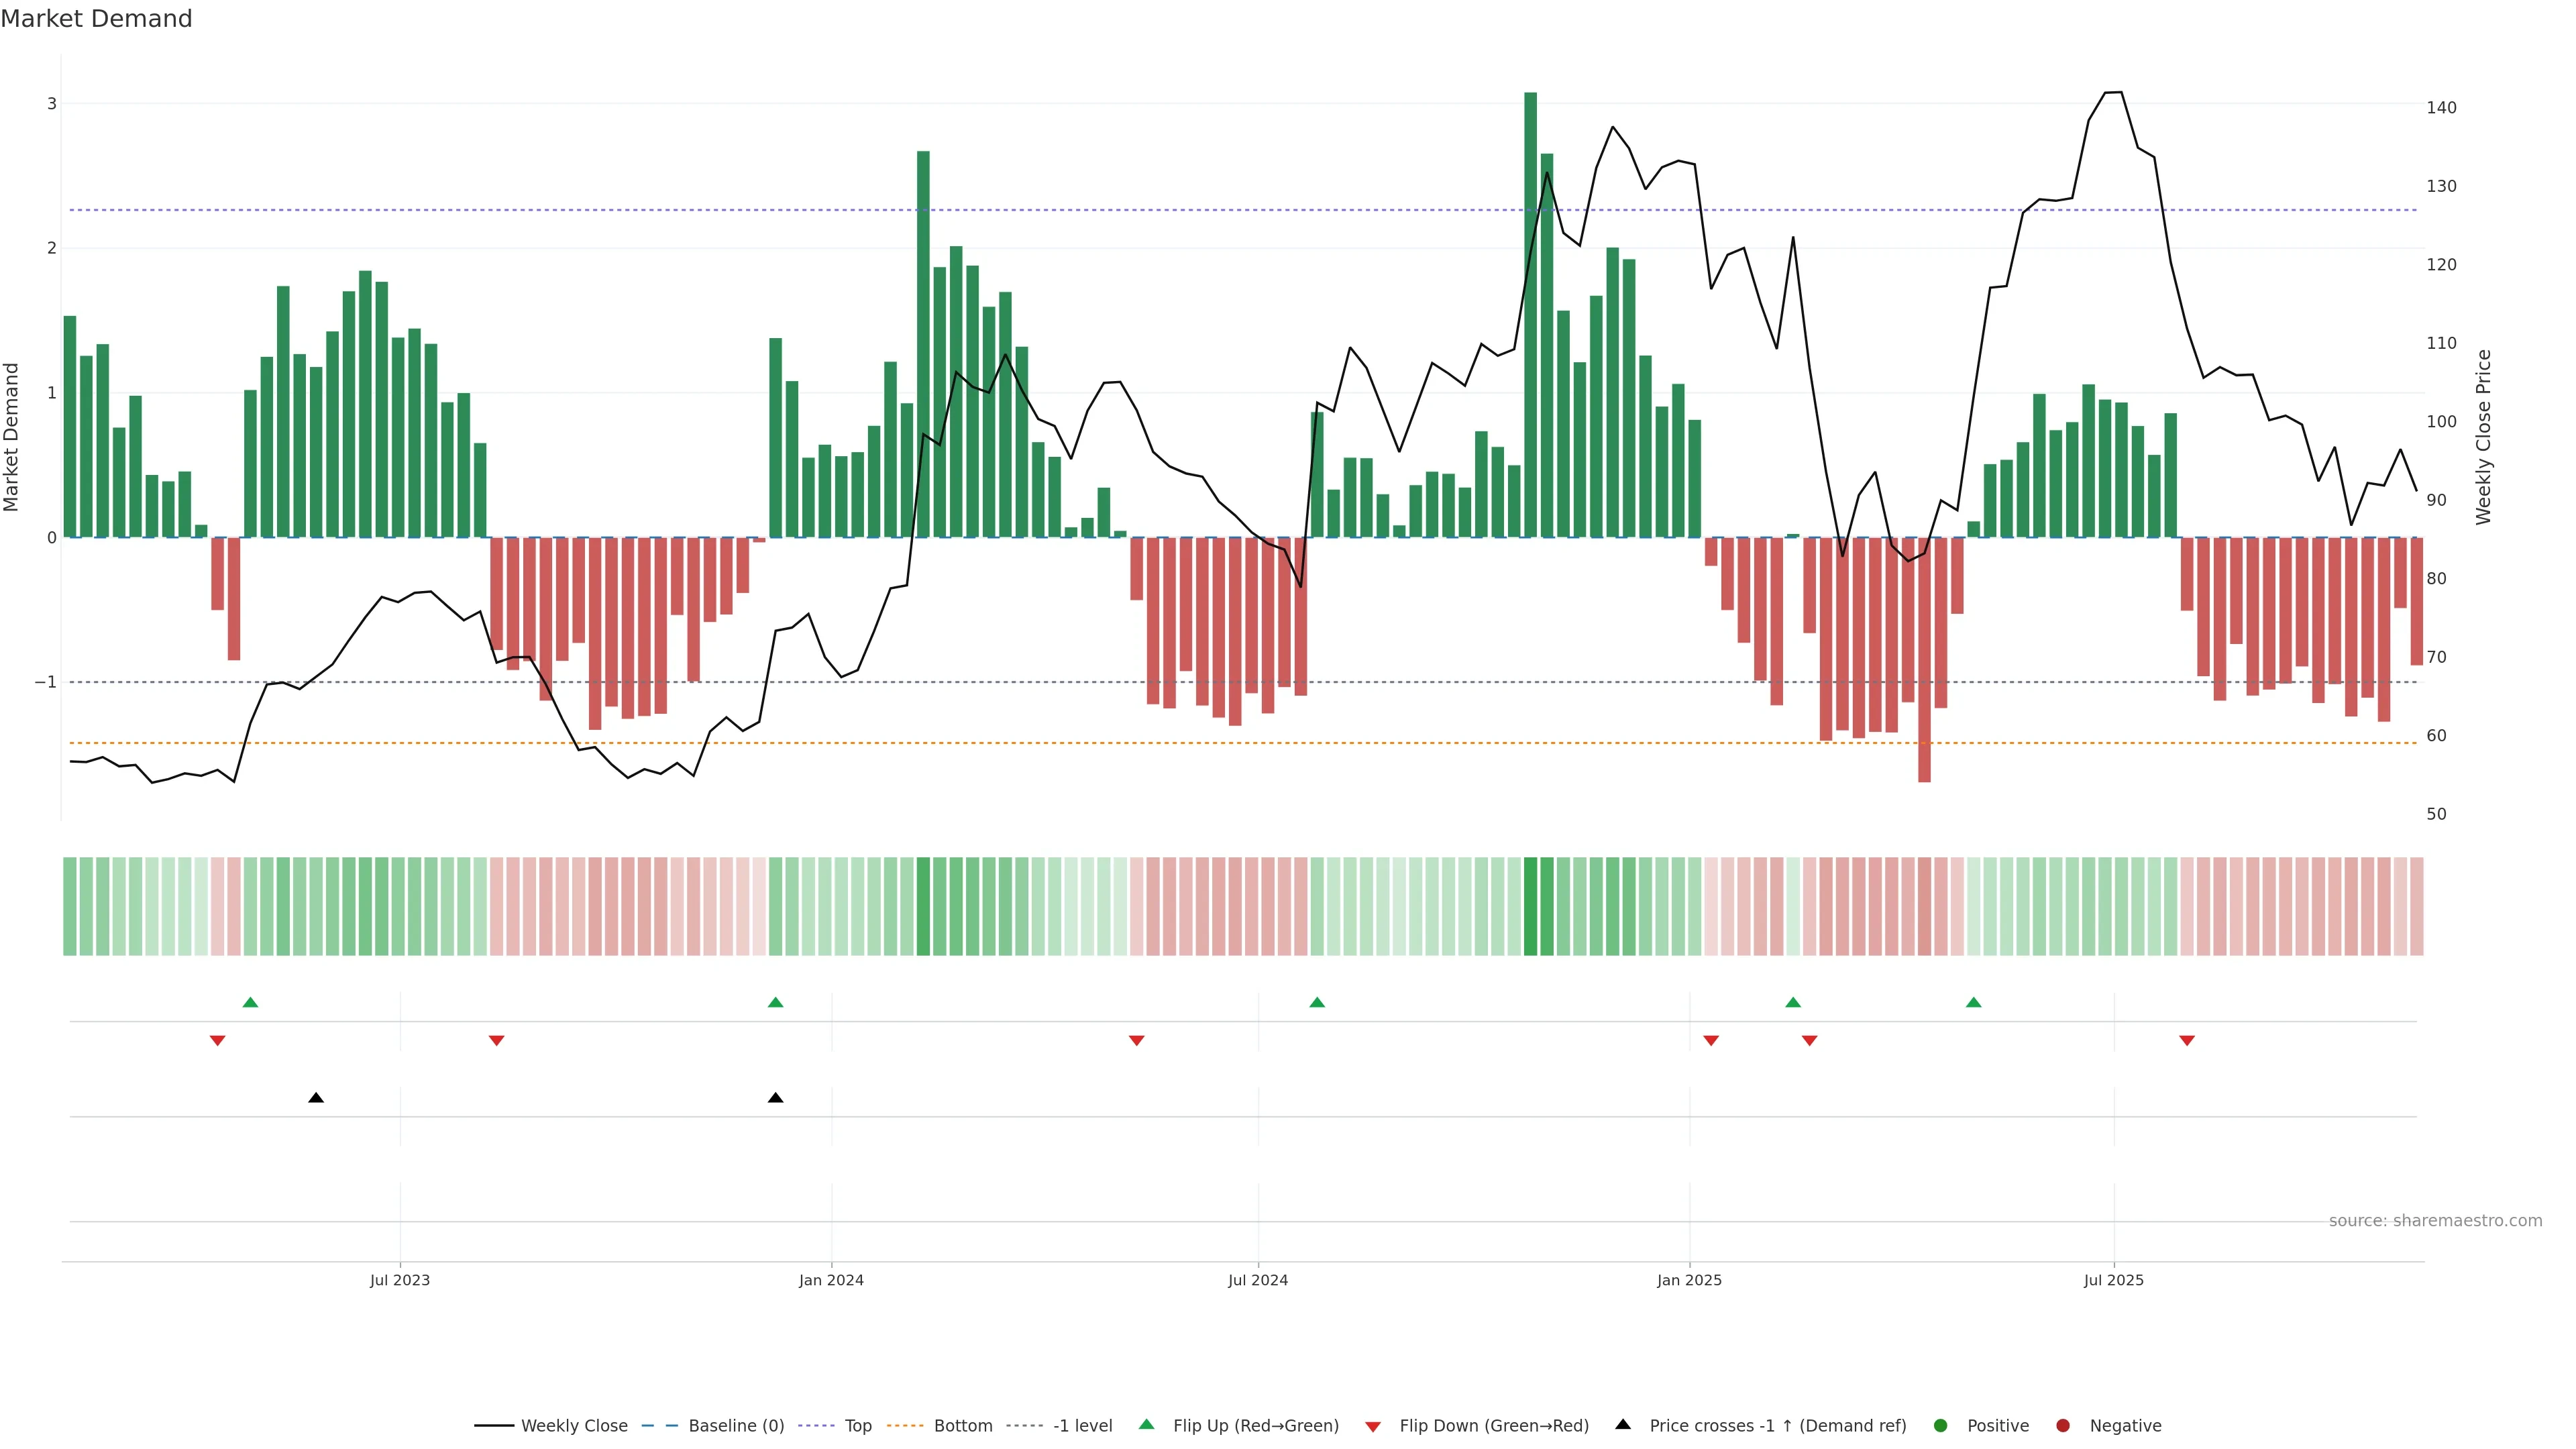This screenshot has height=1449, width=2576.
Task: Click the first red Flip Down marker
Action: pyautogui.click(x=218, y=1041)
